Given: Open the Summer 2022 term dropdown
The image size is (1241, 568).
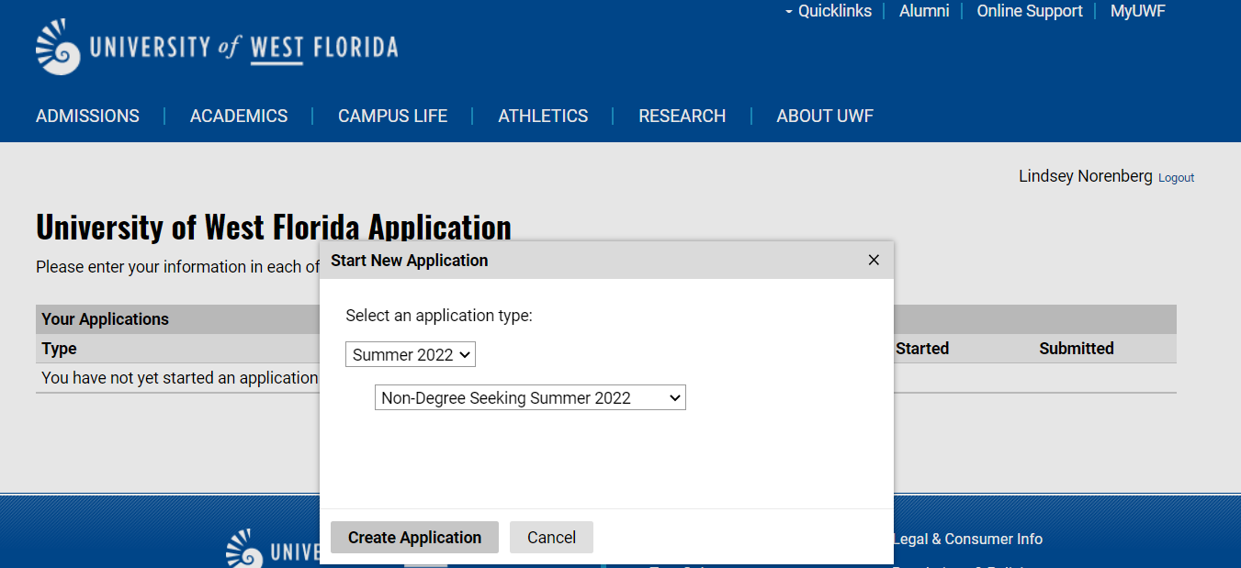Looking at the screenshot, I should point(411,354).
